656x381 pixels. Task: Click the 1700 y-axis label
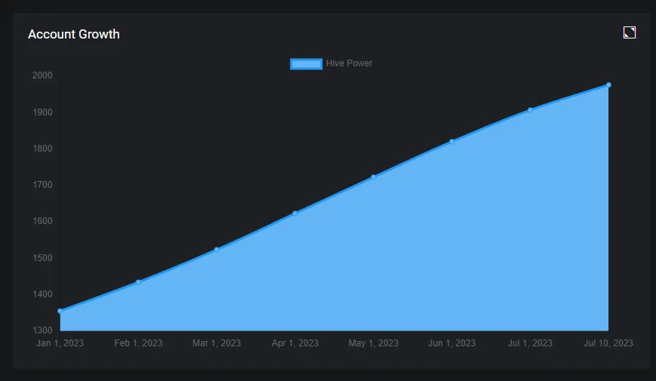42,184
